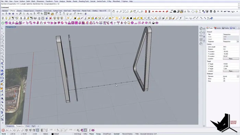Click the red bar icon in top toolbar
The width and height of the screenshot is (240, 135).
[x=146, y=11]
